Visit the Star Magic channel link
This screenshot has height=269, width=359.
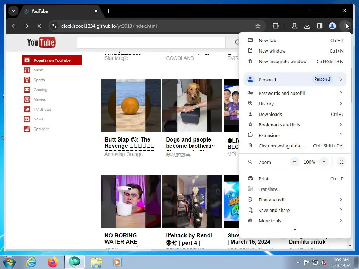(x=116, y=58)
